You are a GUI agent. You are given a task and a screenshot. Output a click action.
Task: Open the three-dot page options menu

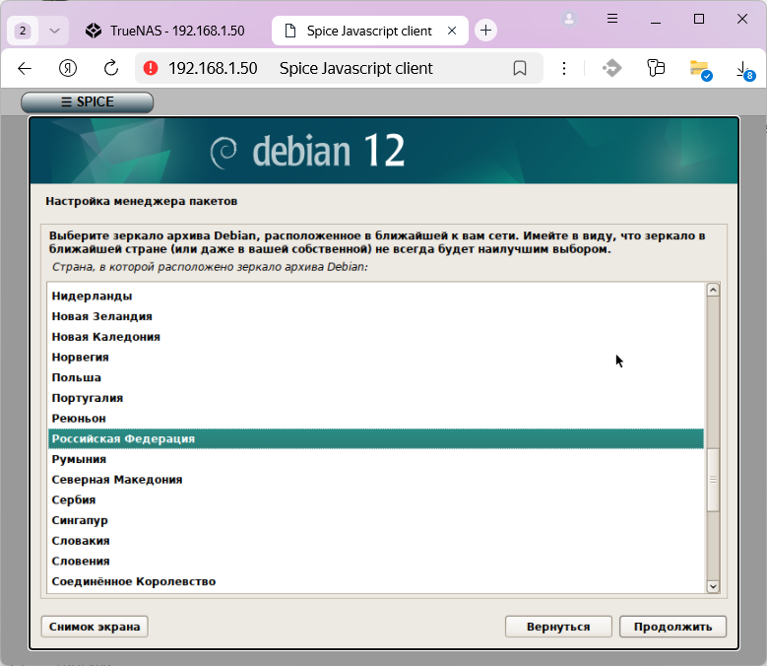pyautogui.click(x=564, y=69)
